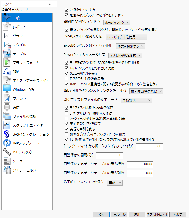Image resolution: width=189 pixels, height=218 pixels.
Task: Click the OK button
Action: click(101, 214)
